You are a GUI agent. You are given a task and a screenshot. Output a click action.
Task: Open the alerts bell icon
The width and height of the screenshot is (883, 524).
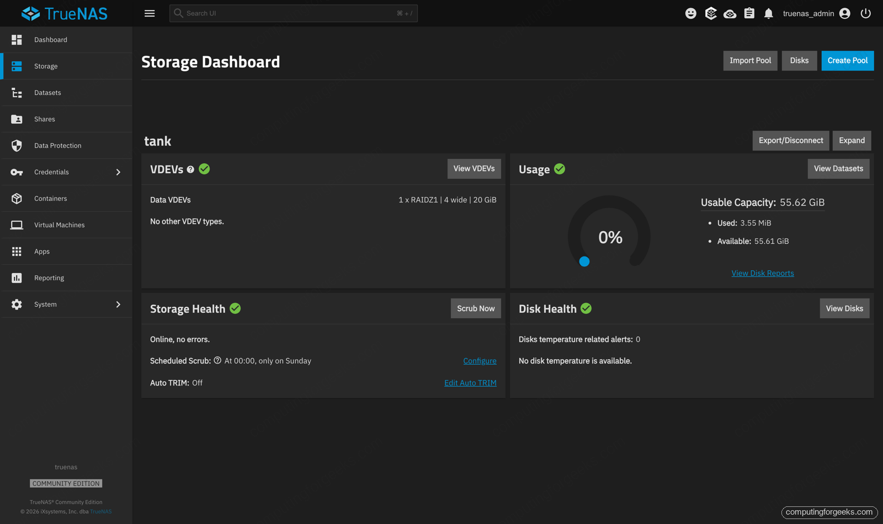[x=768, y=13]
